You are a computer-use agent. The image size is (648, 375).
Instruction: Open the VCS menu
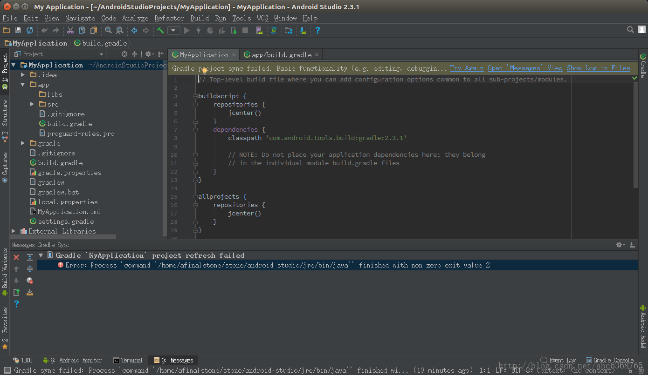pyautogui.click(x=262, y=18)
